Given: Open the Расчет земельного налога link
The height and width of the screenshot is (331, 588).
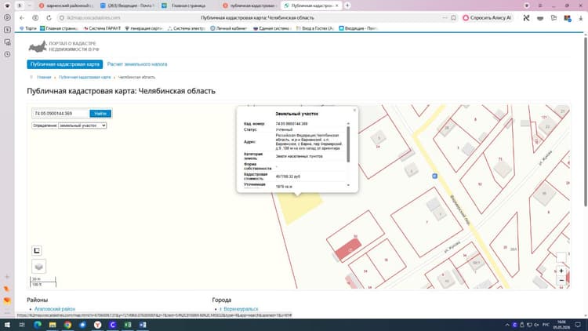Looking at the screenshot, I should 137,64.
